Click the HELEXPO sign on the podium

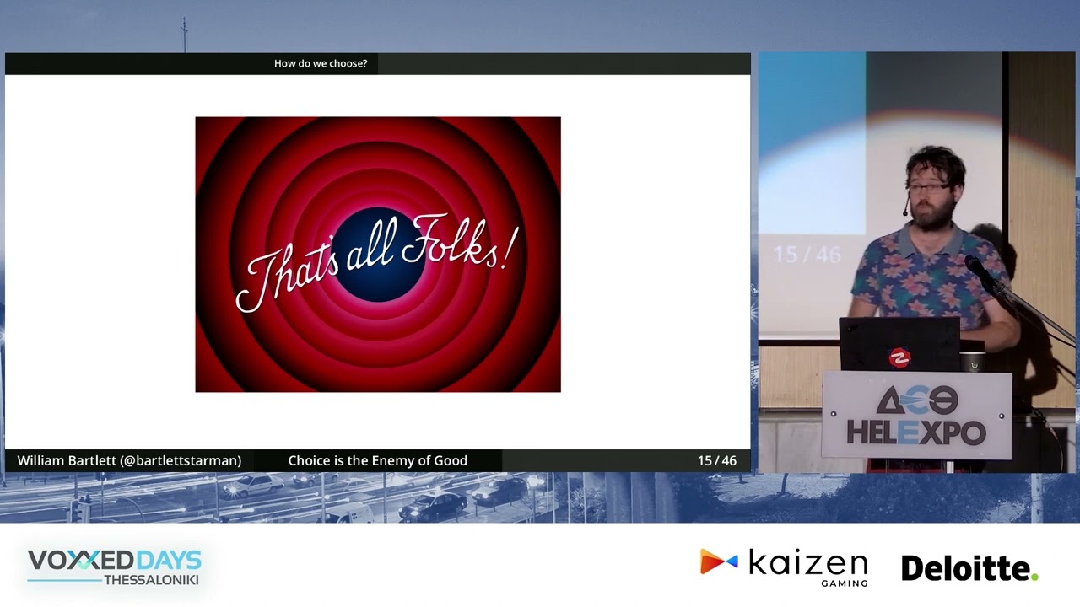click(916, 415)
